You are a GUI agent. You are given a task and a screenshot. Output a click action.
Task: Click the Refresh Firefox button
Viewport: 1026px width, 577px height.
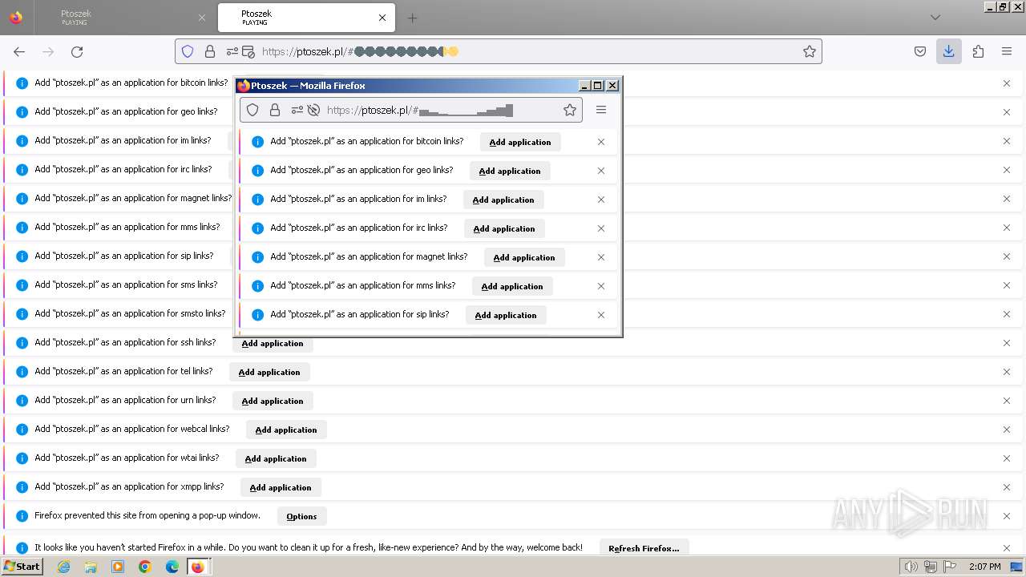[644, 548]
